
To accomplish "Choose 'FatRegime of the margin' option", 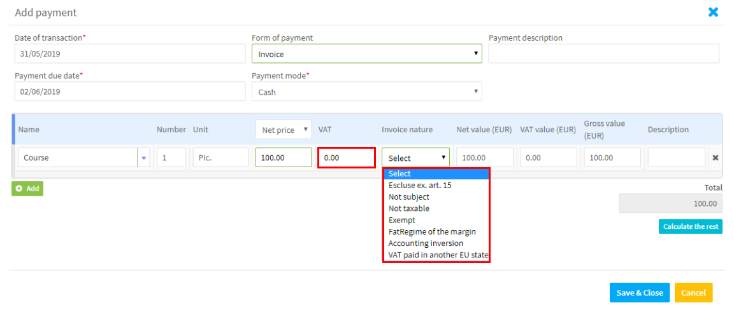I will click(431, 231).
